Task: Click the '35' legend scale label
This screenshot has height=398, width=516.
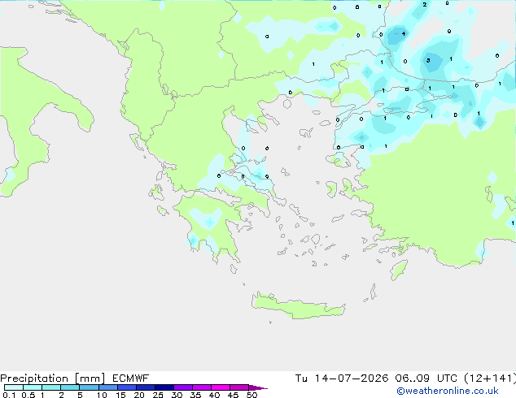Action: coord(195,395)
